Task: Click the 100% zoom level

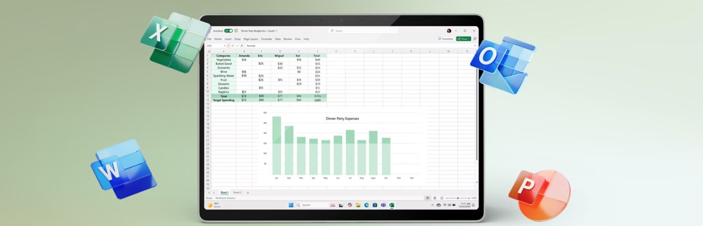Action: tap(474, 198)
